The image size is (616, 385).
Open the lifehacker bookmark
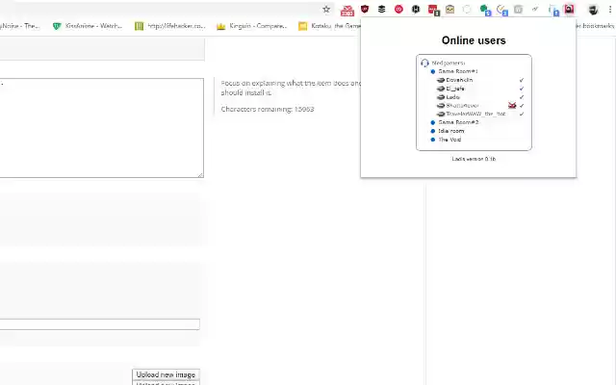coord(170,26)
